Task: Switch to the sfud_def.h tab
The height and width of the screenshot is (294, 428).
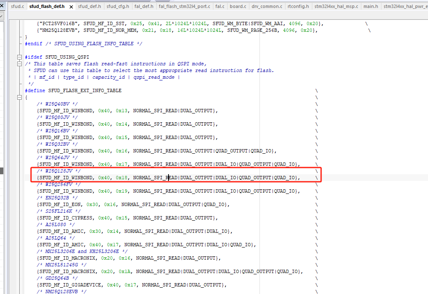Action: pyautogui.click(x=89, y=6)
